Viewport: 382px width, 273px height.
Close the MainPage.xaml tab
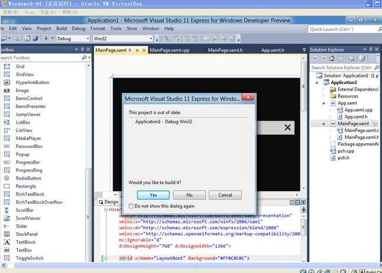[x=144, y=50]
